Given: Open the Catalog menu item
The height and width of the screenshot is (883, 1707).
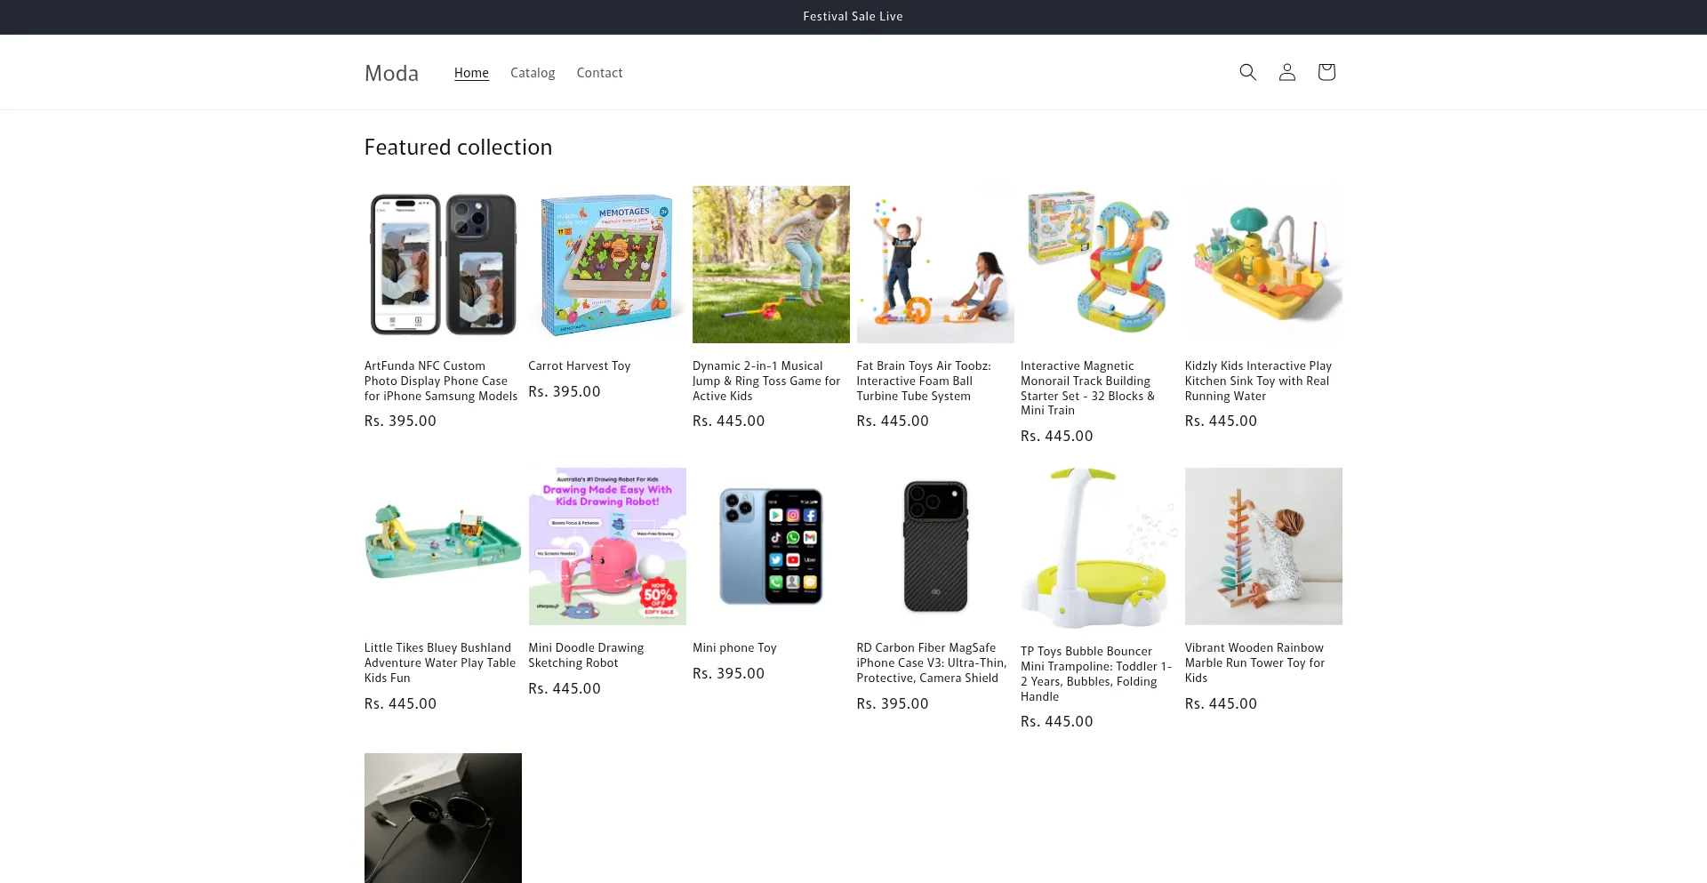Looking at the screenshot, I should [x=533, y=73].
